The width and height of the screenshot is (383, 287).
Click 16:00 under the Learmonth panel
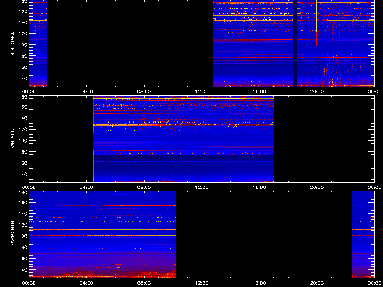point(259,283)
